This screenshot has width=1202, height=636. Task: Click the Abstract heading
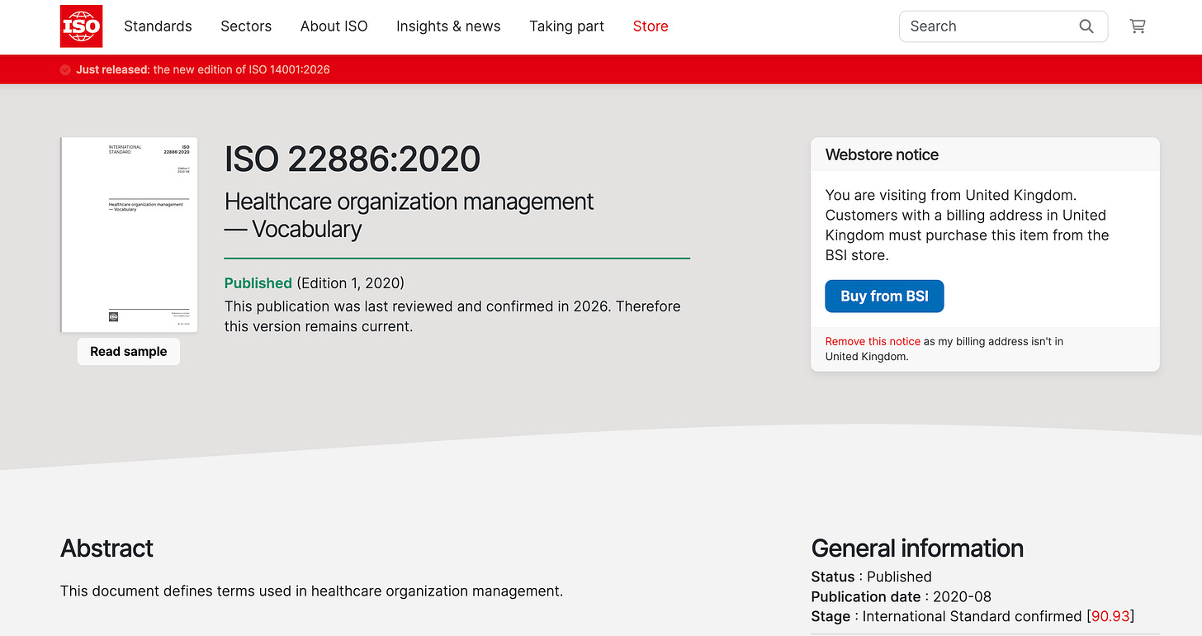pos(107,548)
